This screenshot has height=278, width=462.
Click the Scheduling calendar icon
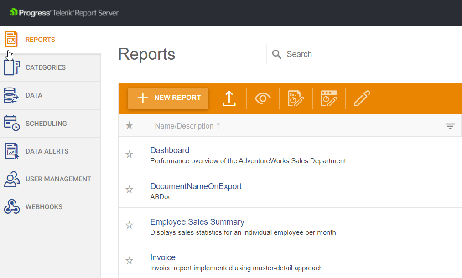pyautogui.click(x=12, y=123)
